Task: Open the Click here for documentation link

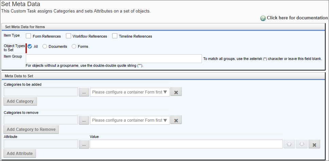Action: [297, 18]
